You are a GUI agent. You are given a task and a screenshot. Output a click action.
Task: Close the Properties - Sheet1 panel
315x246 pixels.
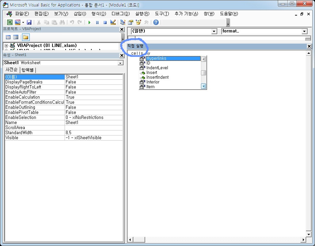point(122,55)
